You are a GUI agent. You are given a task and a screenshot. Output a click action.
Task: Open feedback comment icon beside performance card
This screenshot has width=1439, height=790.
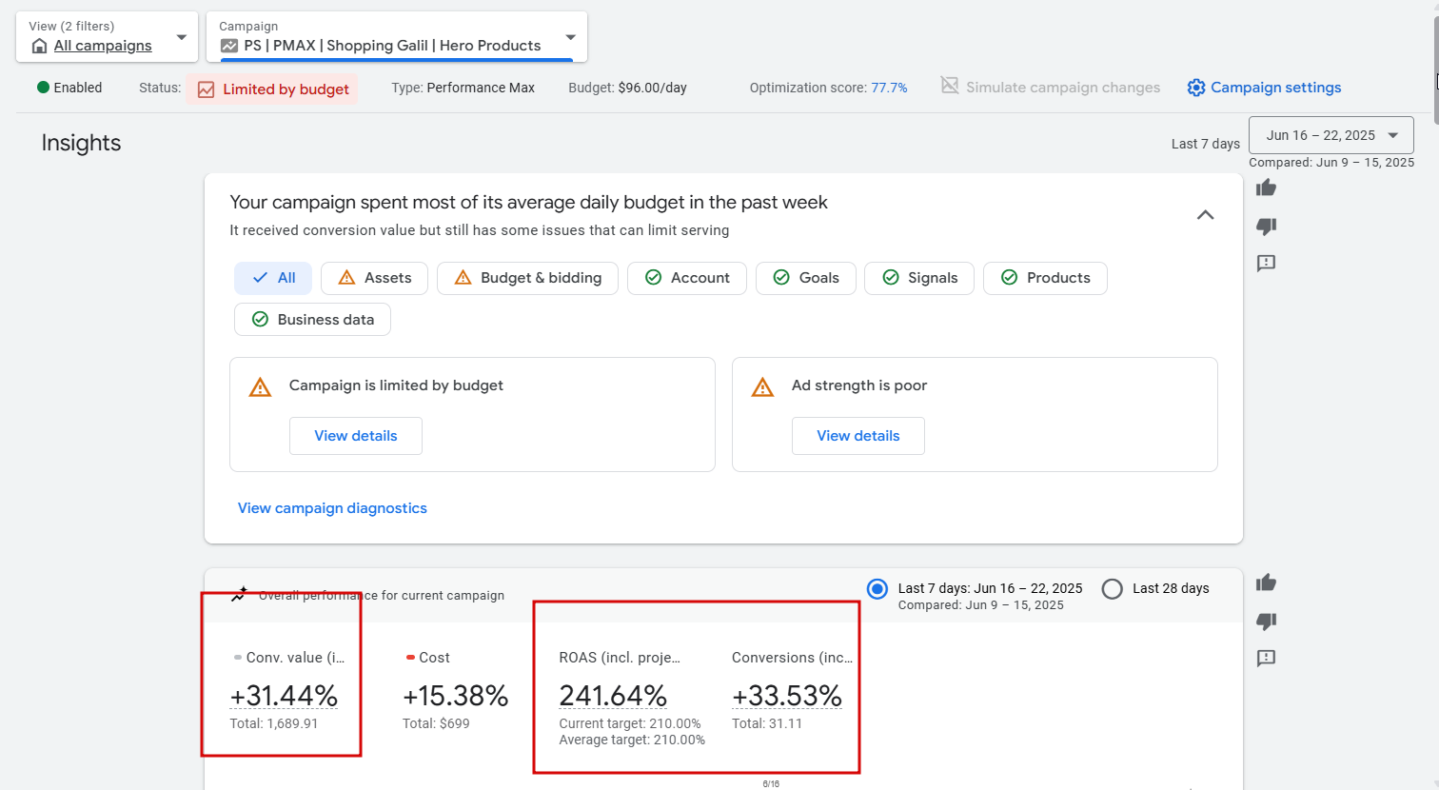pyautogui.click(x=1266, y=658)
